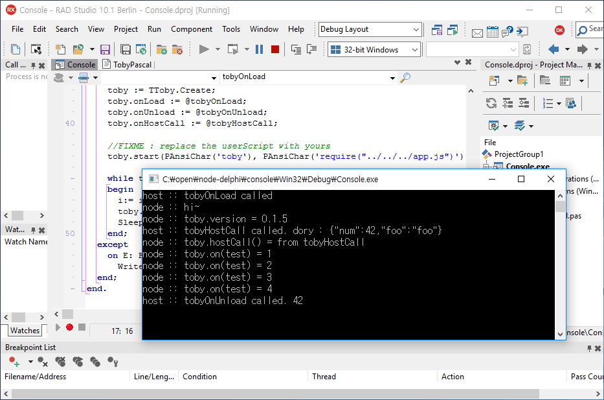Viewport: 604px width, 400px height.
Task: Click the help question bubble icon
Action: click(508, 32)
